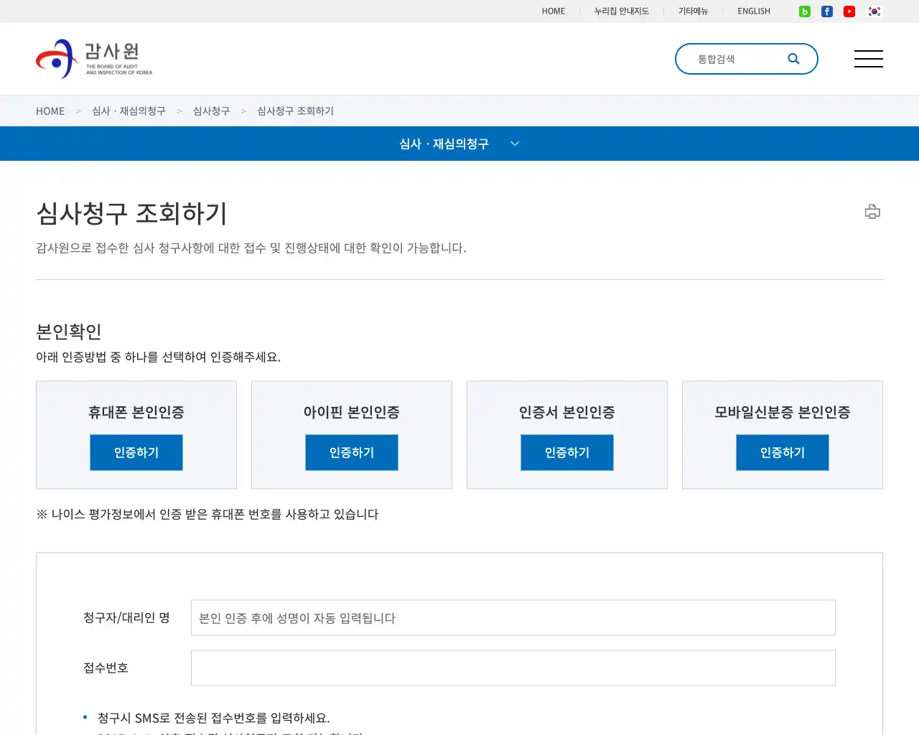919x735 pixels.
Task: Click the search magnifier icon
Action: click(793, 59)
